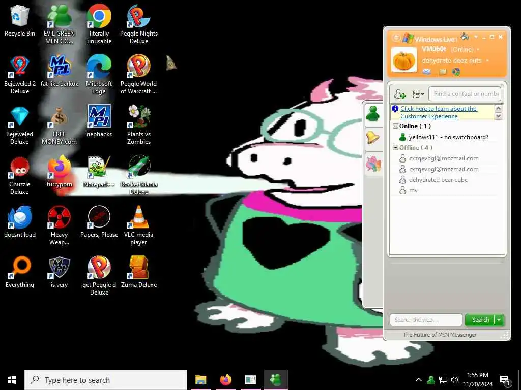Collapse the Offline (4) contact group
521x390 pixels.
[395, 148]
